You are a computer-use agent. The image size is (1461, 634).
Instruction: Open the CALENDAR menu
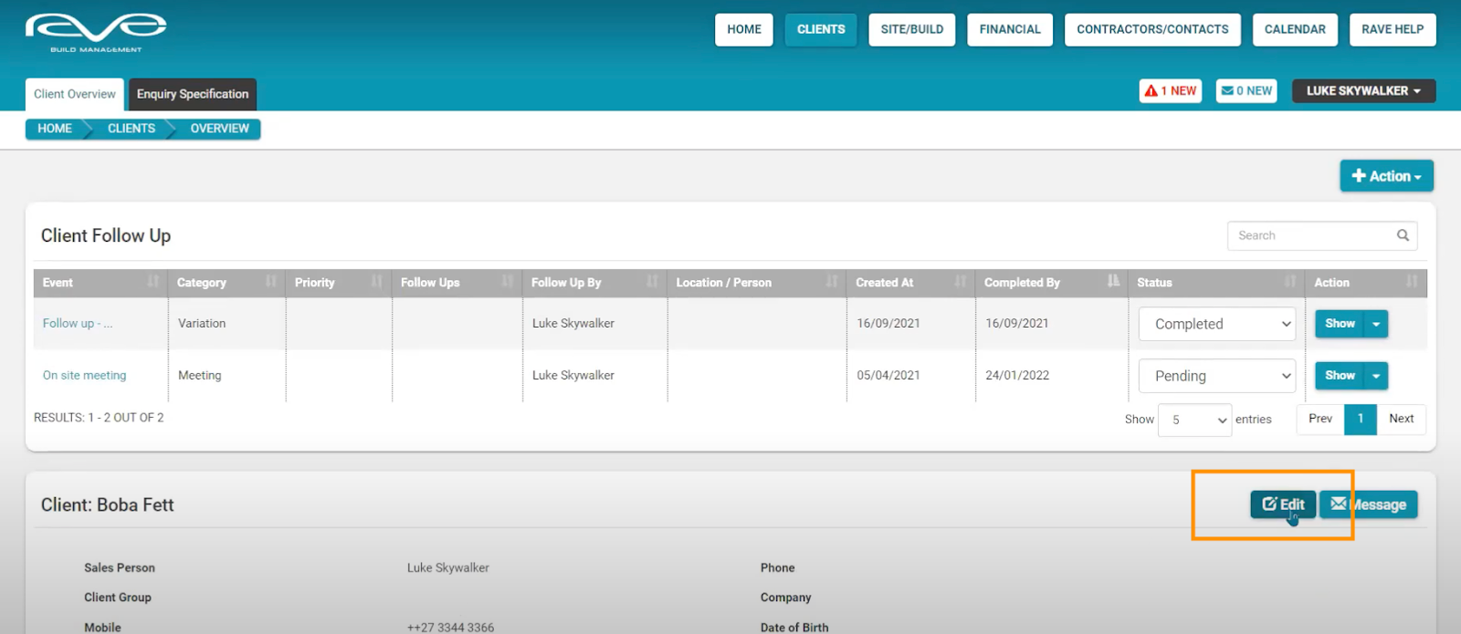(1295, 29)
